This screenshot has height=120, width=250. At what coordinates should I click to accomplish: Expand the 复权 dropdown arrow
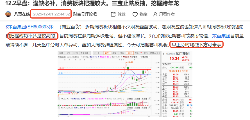coord(110,53)
